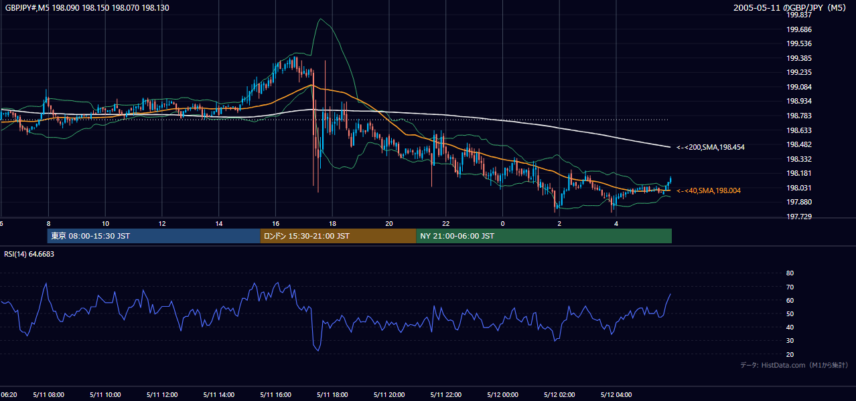Click price axis label 197.729
The width and height of the screenshot is (856, 401).
(798, 217)
